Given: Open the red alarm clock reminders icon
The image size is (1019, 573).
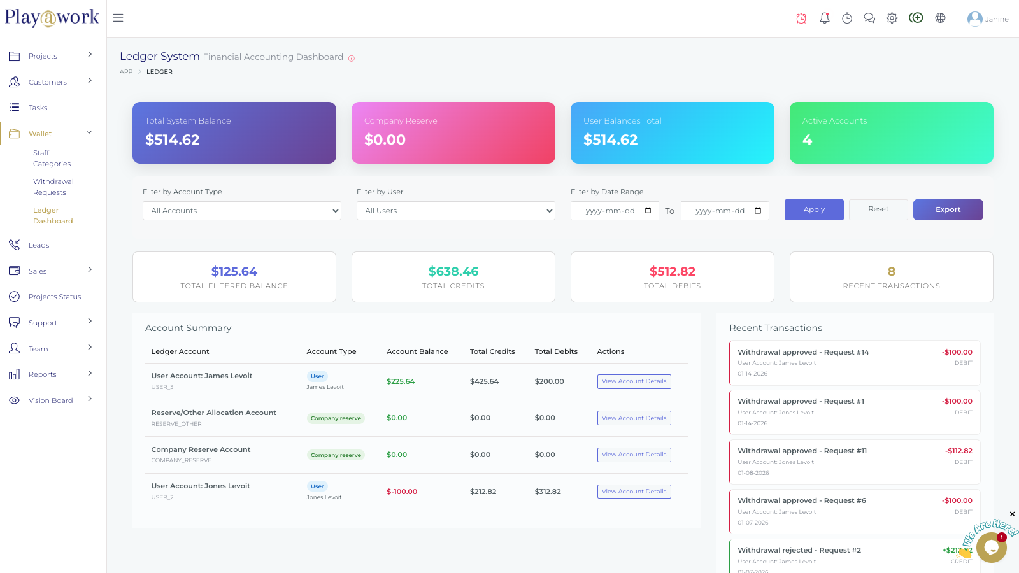Looking at the screenshot, I should pos(801,18).
